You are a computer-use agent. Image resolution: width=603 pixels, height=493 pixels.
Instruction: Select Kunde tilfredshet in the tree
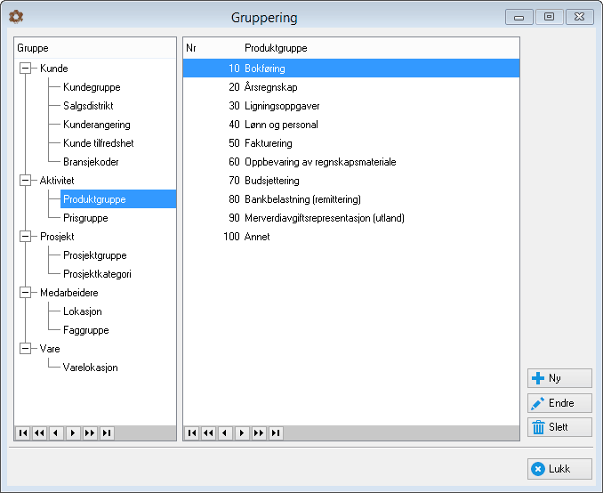[x=99, y=142]
